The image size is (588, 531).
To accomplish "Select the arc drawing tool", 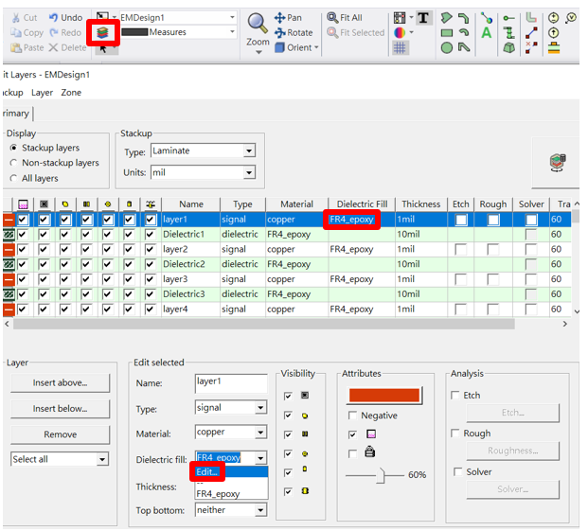I will click(464, 33).
